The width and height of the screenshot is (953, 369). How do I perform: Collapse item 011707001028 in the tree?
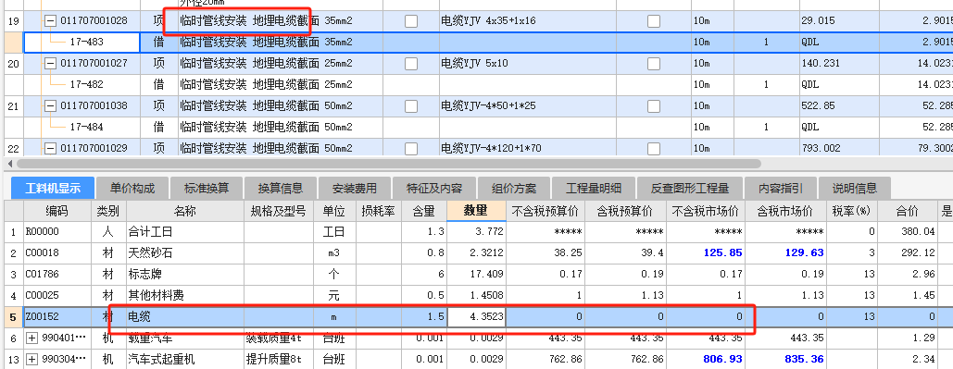point(51,21)
